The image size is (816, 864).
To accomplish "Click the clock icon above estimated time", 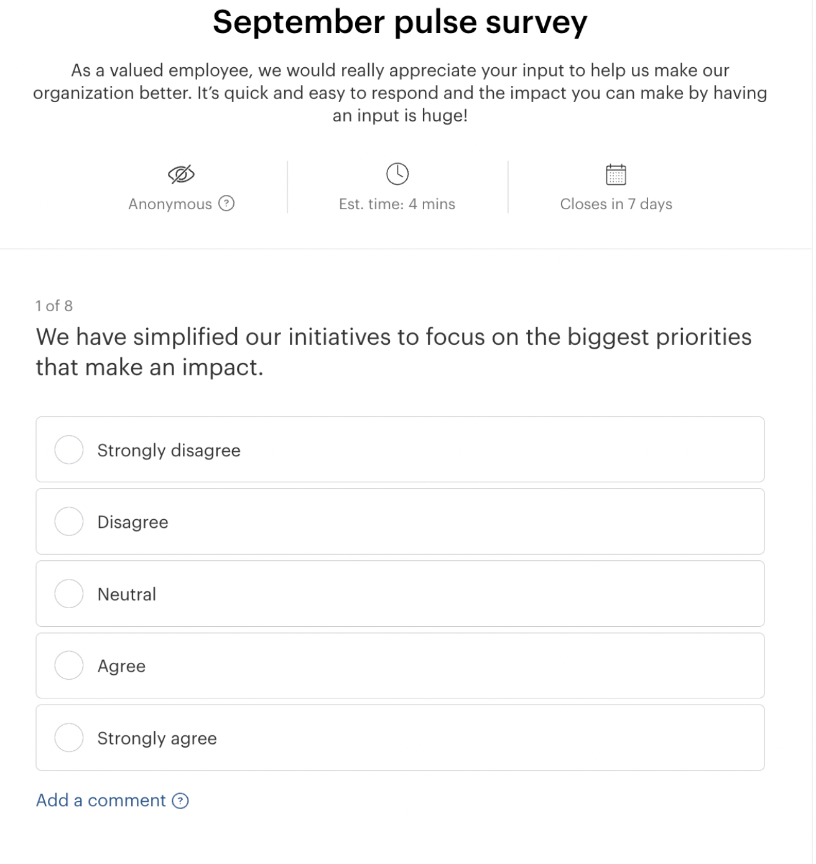I will point(397,174).
